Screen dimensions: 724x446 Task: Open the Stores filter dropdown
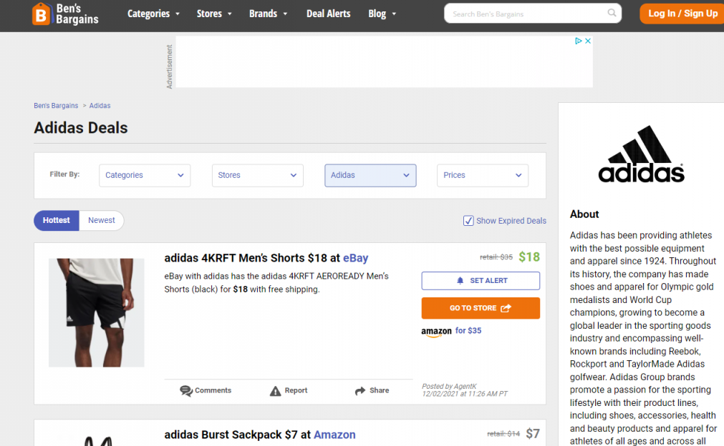coord(258,176)
